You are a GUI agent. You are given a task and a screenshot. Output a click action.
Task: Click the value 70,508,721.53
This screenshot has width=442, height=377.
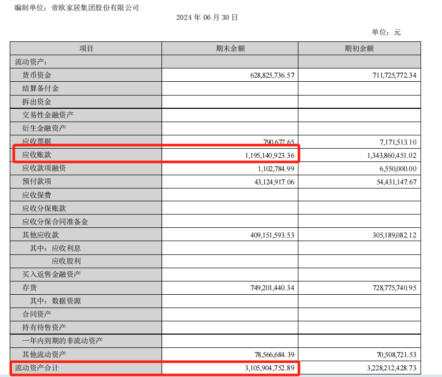(397, 355)
